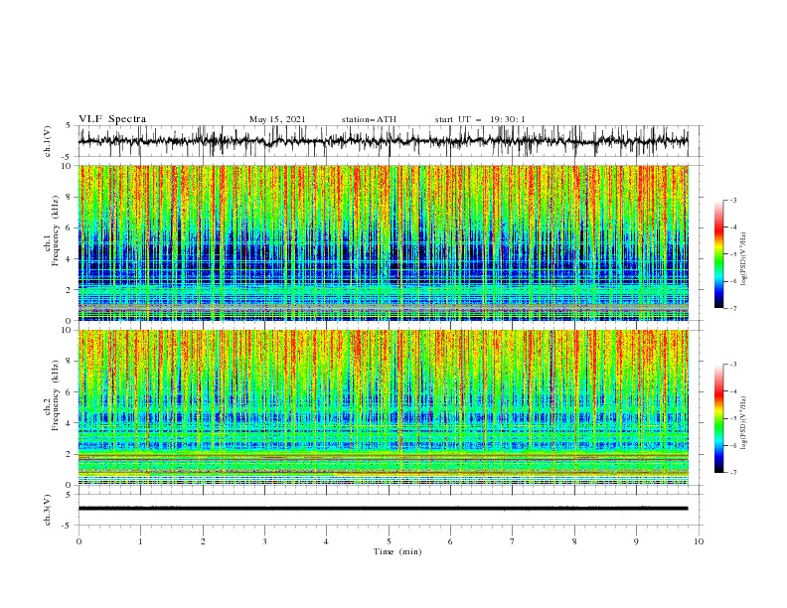The width and height of the screenshot is (787, 608).
Task: Click the ch.1 voltage waveform trace
Action: tap(383, 141)
